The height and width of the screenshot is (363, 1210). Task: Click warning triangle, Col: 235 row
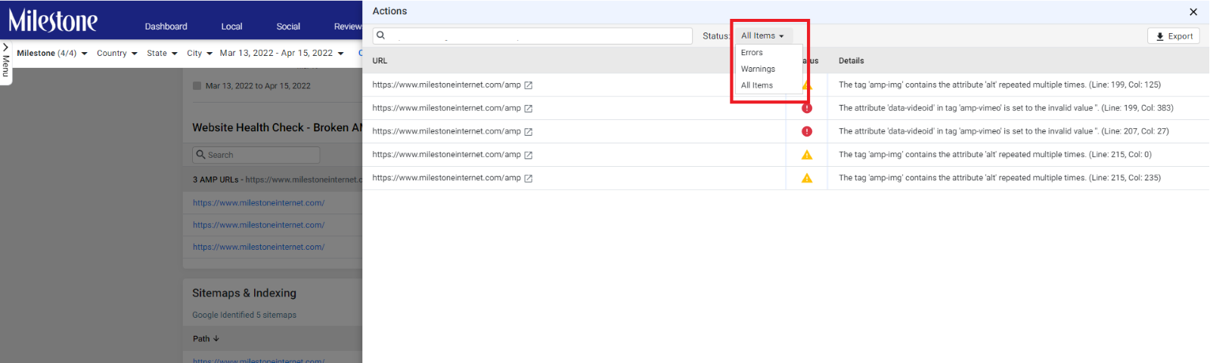[x=807, y=178]
